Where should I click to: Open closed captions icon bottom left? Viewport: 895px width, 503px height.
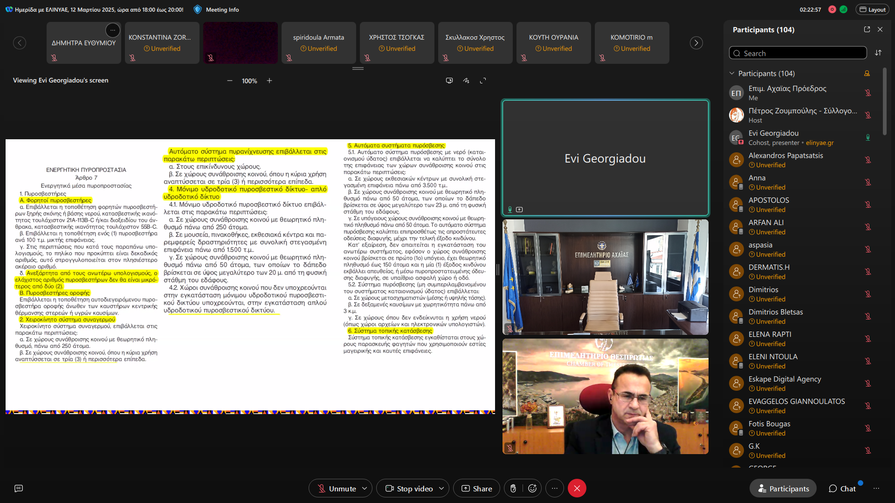[x=19, y=488]
